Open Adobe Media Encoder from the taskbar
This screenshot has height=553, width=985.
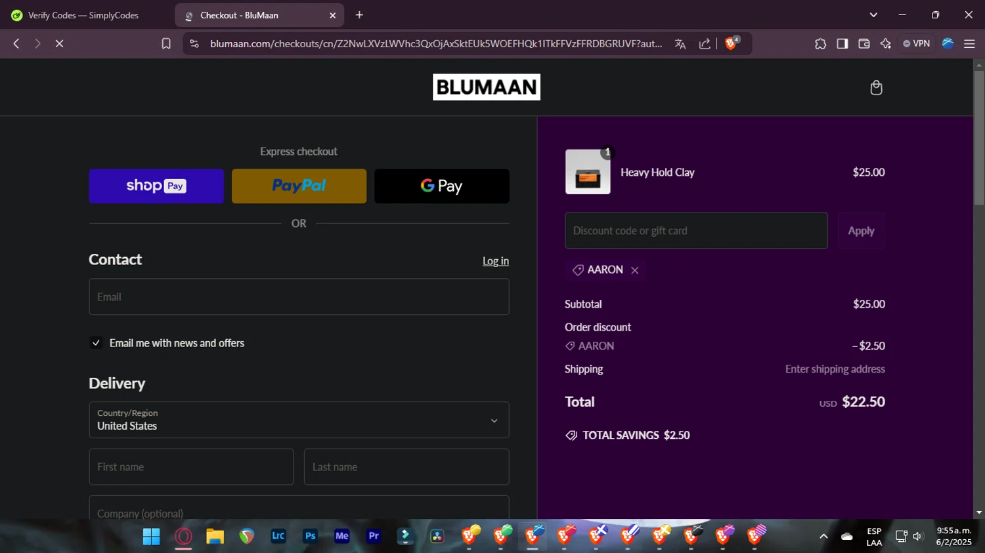coord(342,536)
